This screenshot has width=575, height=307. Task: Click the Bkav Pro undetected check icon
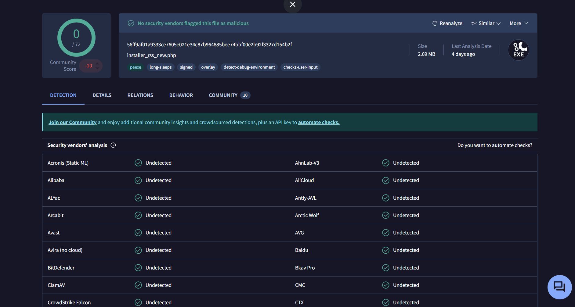(x=386, y=268)
